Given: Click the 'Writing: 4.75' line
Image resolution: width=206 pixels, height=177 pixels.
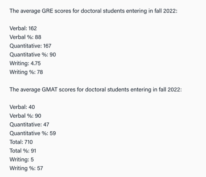Looking at the screenshot, I should (25, 63).
